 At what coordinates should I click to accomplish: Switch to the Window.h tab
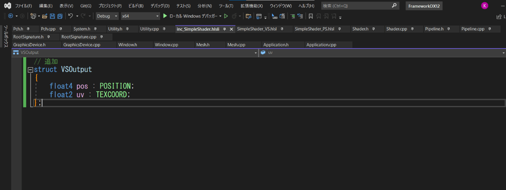click(x=128, y=45)
